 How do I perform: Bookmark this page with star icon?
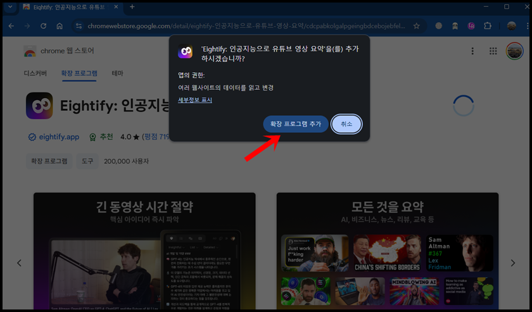417,26
